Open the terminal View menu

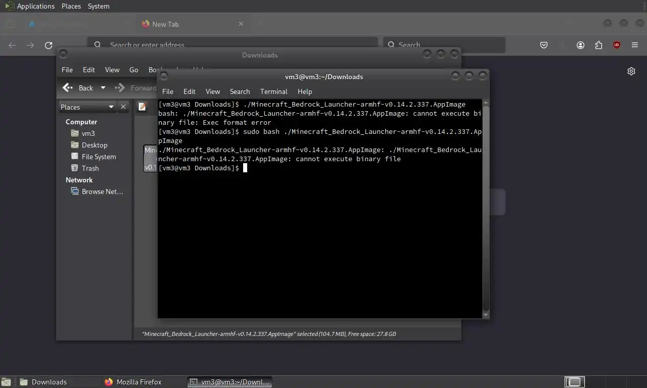pyautogui.click(x=213, y=91)
